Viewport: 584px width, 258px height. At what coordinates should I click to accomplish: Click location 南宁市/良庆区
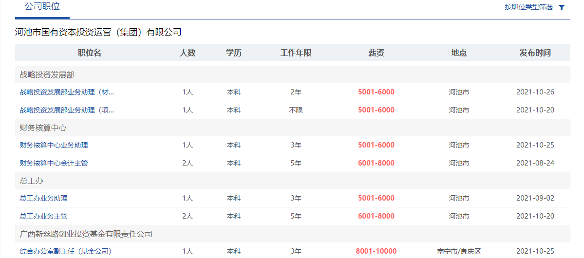pyautogui.click(x=459, y=251)
